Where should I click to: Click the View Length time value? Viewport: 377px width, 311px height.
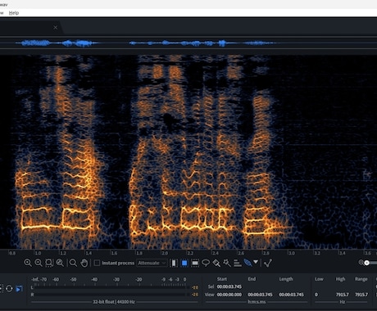(291, 295)
